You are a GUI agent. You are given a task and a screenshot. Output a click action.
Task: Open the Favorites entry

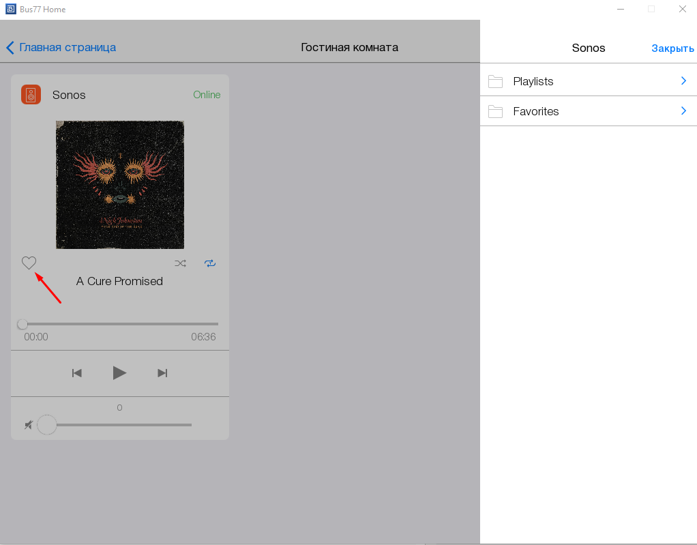pyautogui.click(x=536, y=111)
